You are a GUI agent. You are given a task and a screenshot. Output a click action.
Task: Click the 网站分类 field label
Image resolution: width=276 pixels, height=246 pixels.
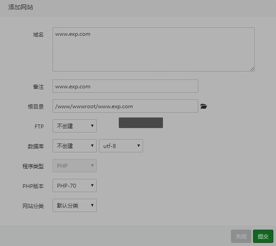(x=33, y=206)
